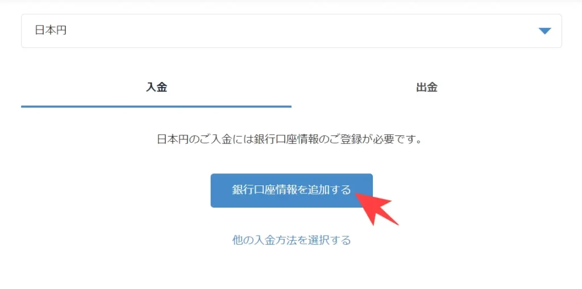Open the 他の入金方法を選択する link
The image size is (582, 289).
[x=292, y=240]
